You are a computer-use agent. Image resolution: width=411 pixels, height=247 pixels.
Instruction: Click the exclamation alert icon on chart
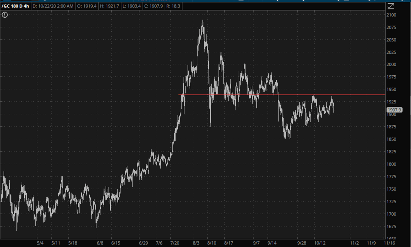pos(5,15)
